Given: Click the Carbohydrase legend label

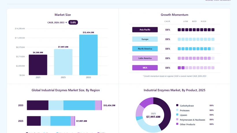Looking at the screenshot, I should coord(187,106).
